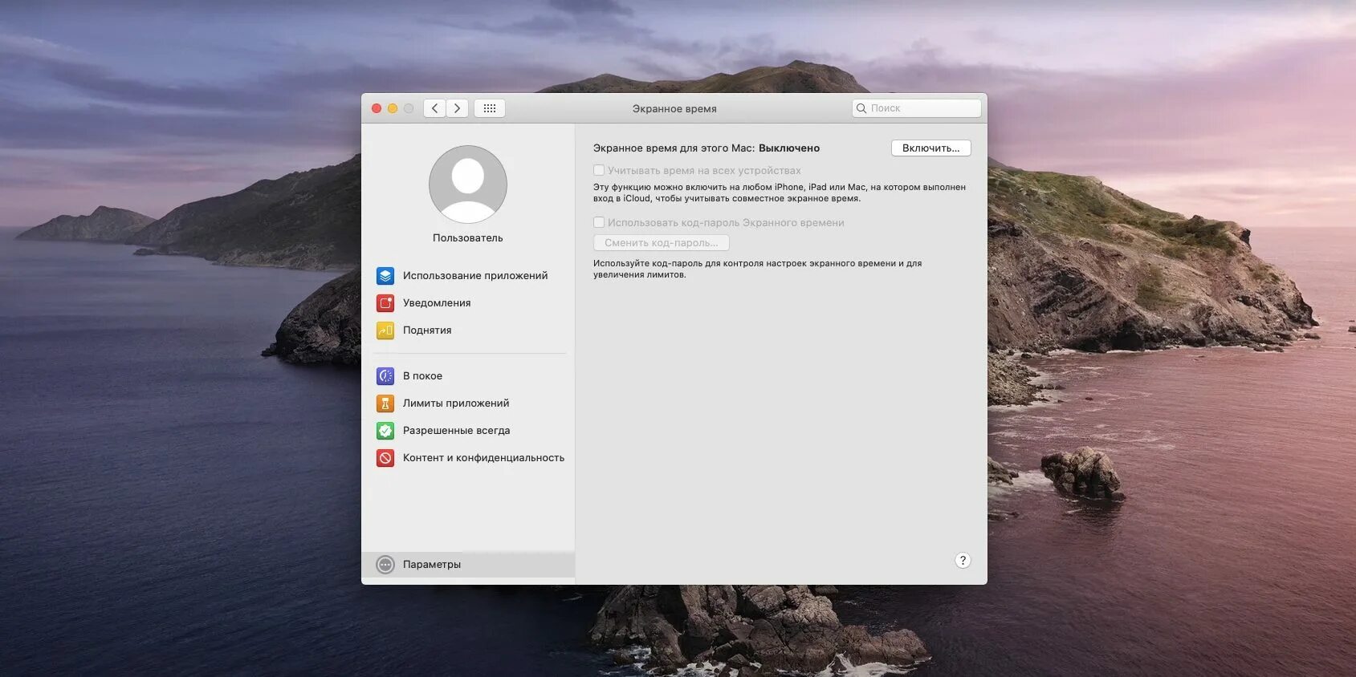Select Контент и конфиденциальность sidebar label
The height and width of the screenshot is (677, 1356).
(483, 458)
